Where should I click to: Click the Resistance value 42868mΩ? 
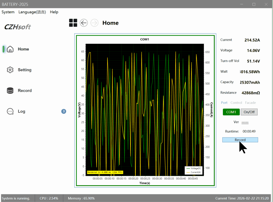(251, 93)
